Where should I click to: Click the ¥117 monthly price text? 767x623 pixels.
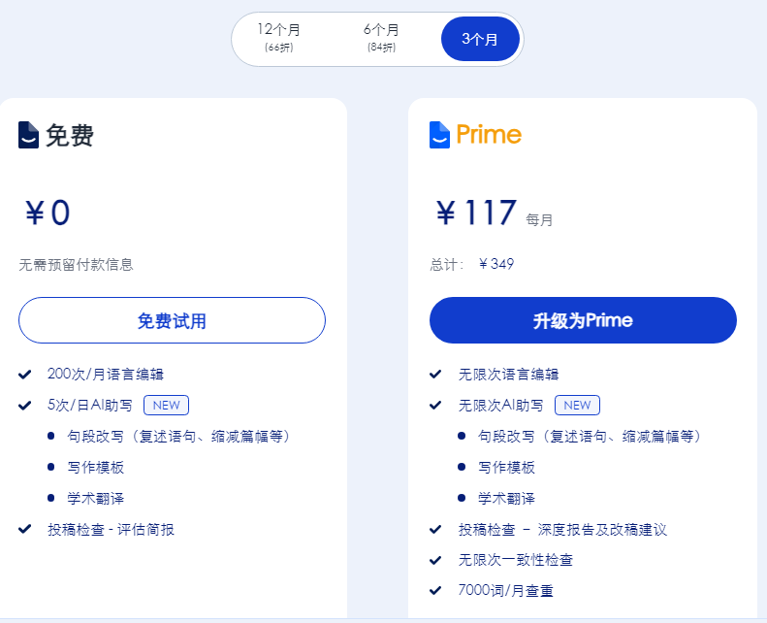click(x=476, y=213)
